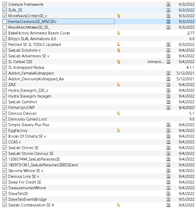The image size is (196, 208).
Task: Click conflict icon on Sexlab Confabulation SE V row
Action: tap(118, 205)
